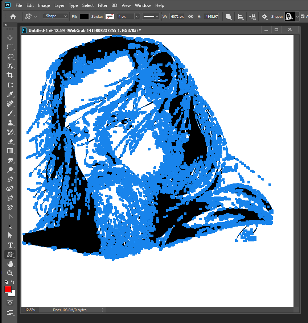Select the Crop tool
The width and height of the screenshot is (308, 323).
[10, 75]
